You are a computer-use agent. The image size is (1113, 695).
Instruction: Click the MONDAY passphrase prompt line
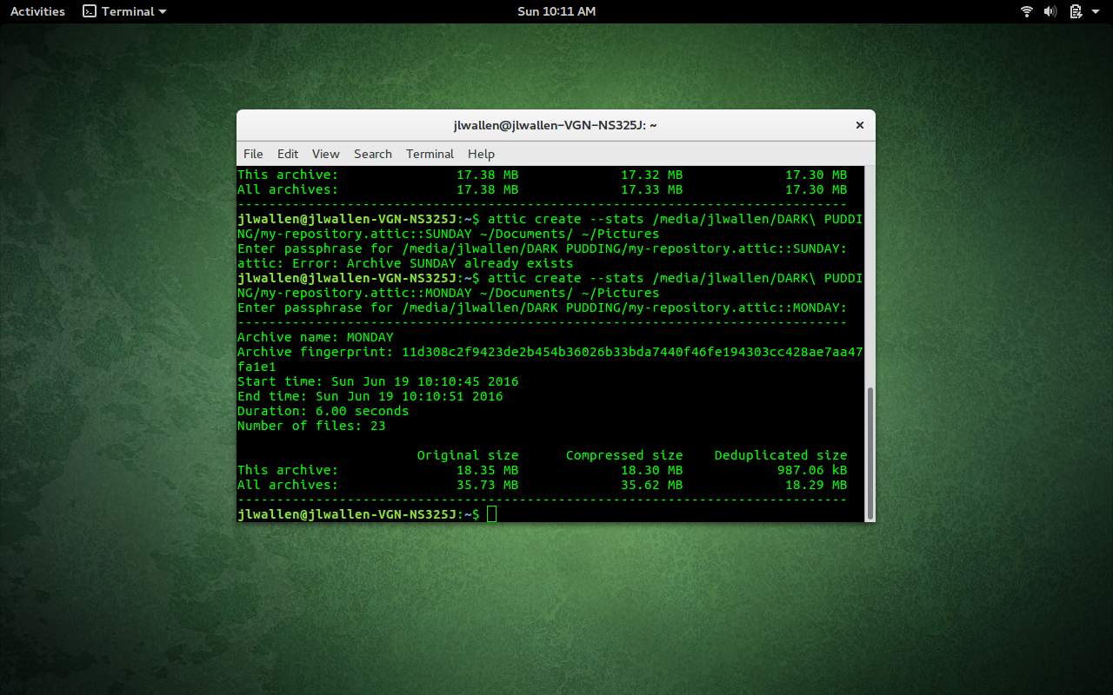tap(543, 308)
